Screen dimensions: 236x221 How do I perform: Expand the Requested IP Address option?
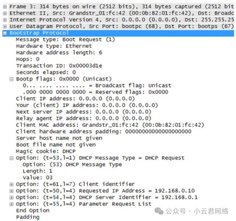pos(11,191)
